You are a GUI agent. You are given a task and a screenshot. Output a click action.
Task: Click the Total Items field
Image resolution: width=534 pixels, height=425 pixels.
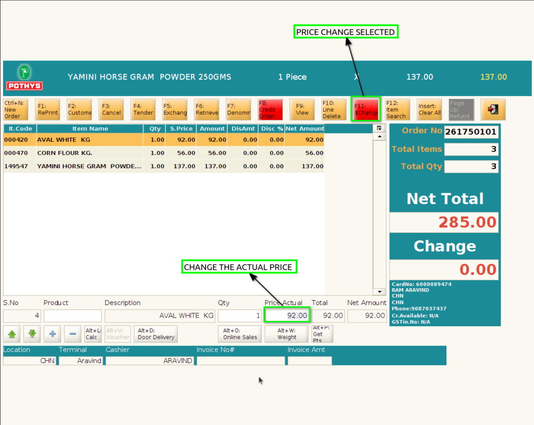(471, 149)
